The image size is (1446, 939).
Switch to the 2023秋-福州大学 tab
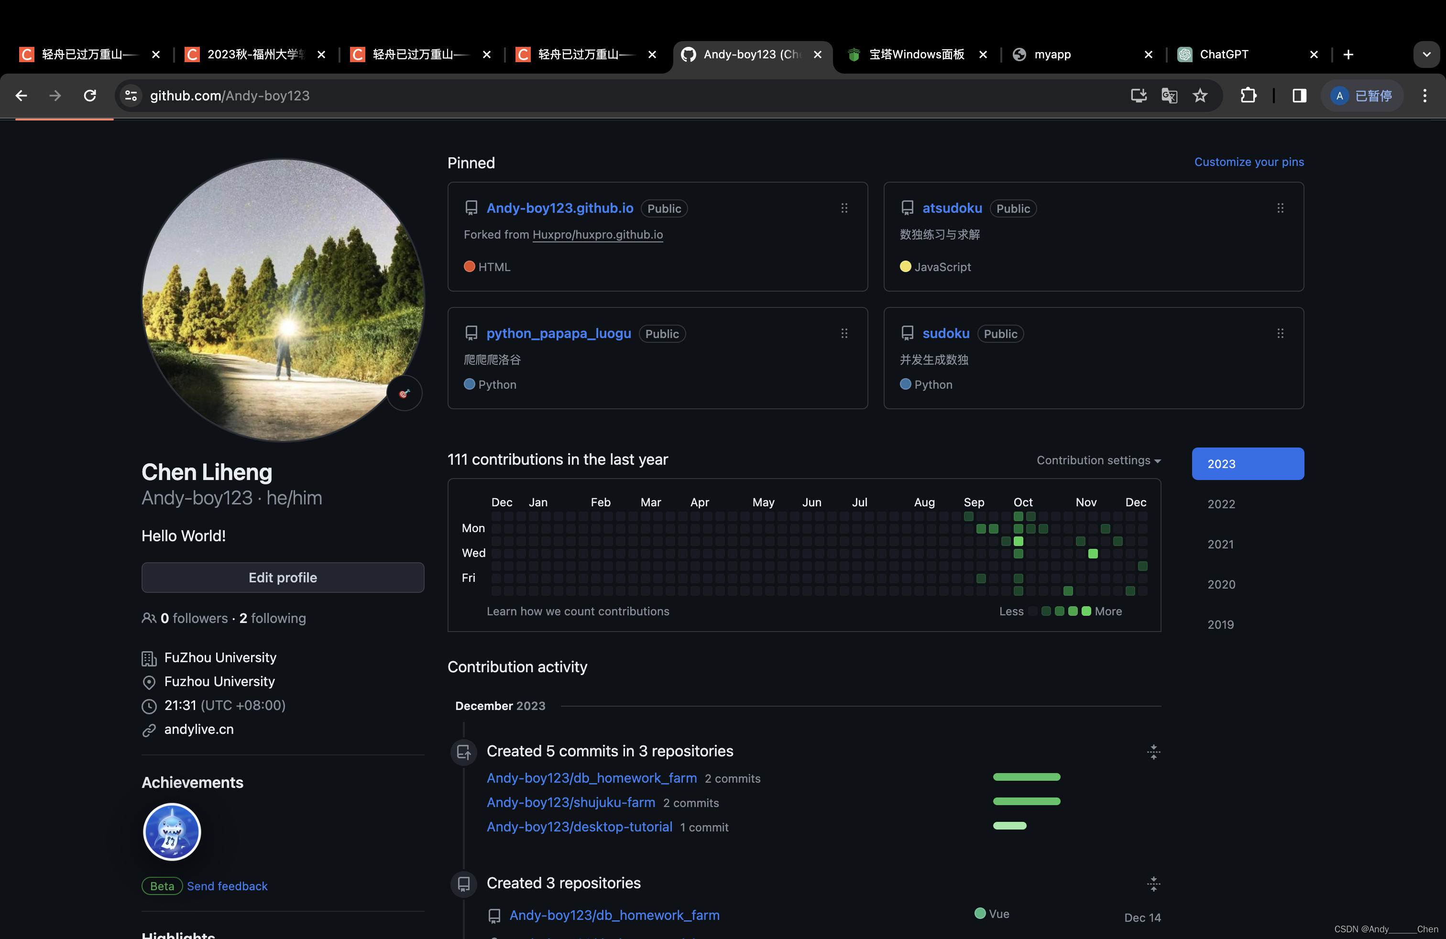[255, 55]
